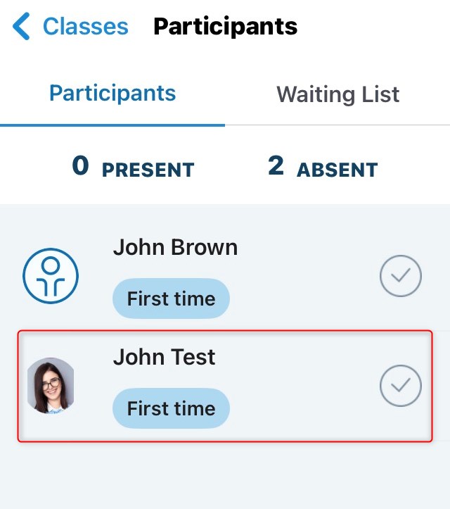Click blank space right of John Test's badge
This screenshot has width=450, height=509.
(302, 408)
